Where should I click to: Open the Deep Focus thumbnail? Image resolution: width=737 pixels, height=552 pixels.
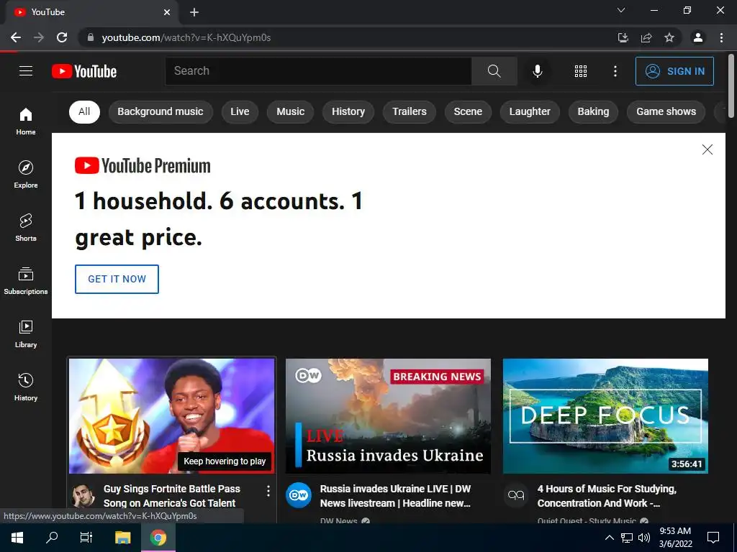[x=605, y=416]
